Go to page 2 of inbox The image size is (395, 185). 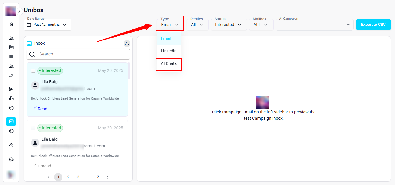click(68, 177)
